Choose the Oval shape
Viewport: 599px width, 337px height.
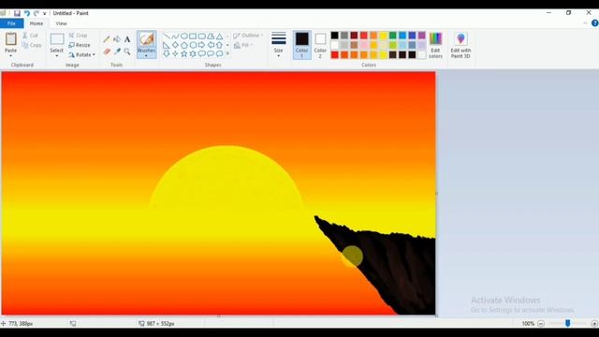[184, 37]
